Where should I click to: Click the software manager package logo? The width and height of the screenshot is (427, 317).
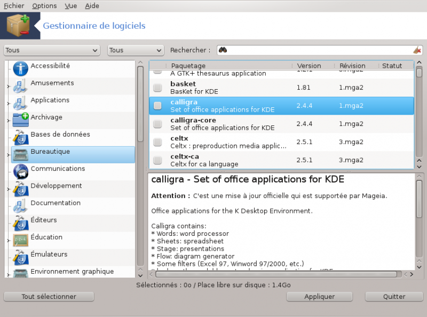tap(18, 26)
